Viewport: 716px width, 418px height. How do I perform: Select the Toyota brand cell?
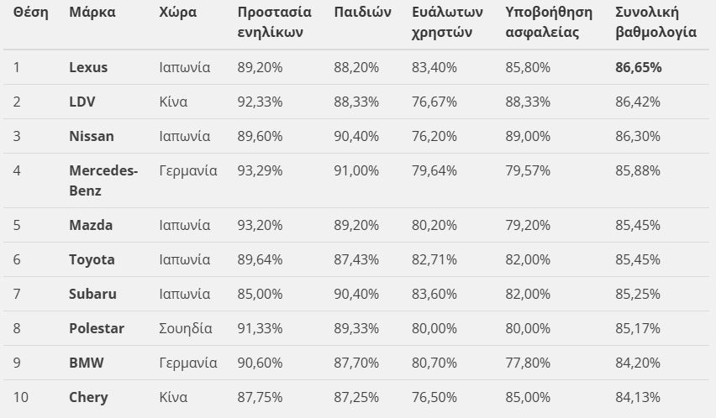tap(92, 259)
